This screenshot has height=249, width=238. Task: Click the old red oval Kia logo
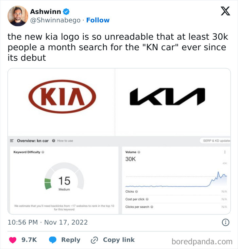[62, 96]
